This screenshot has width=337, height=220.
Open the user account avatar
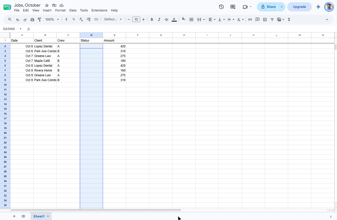coord(329,7)
